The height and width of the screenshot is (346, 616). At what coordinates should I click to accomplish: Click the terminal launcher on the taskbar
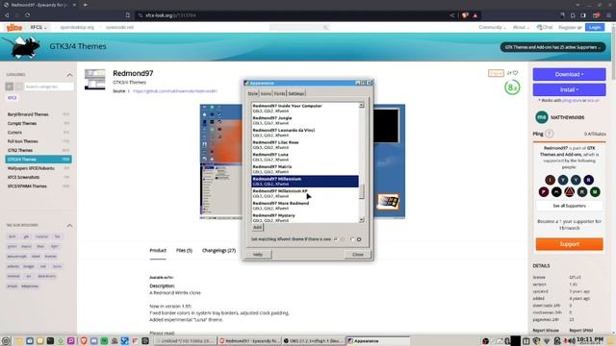click(x=50, y=341)
